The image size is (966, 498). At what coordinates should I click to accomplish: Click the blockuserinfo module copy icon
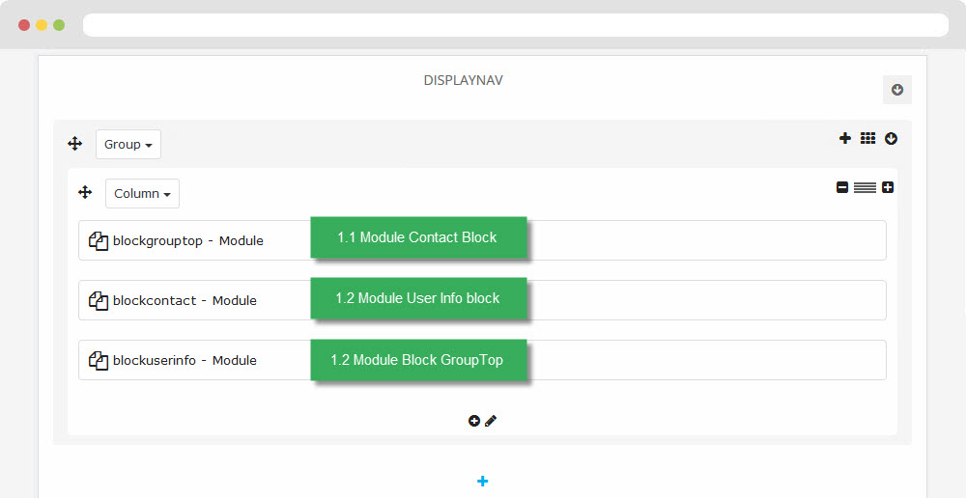99,360
